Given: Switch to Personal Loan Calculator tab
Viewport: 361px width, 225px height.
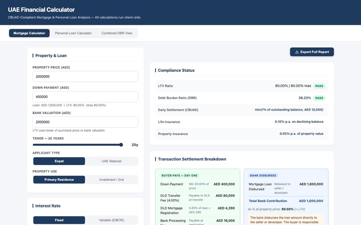Looking at the screenshot, I should tap(73, 33).
